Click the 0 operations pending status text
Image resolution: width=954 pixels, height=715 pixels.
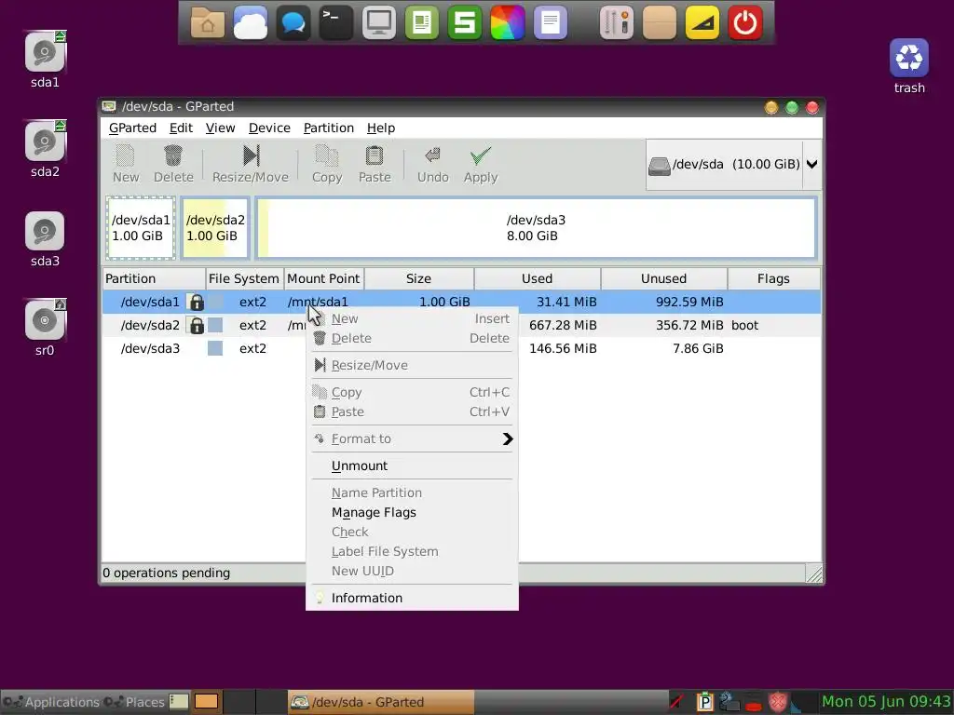(x=166, y=573)
